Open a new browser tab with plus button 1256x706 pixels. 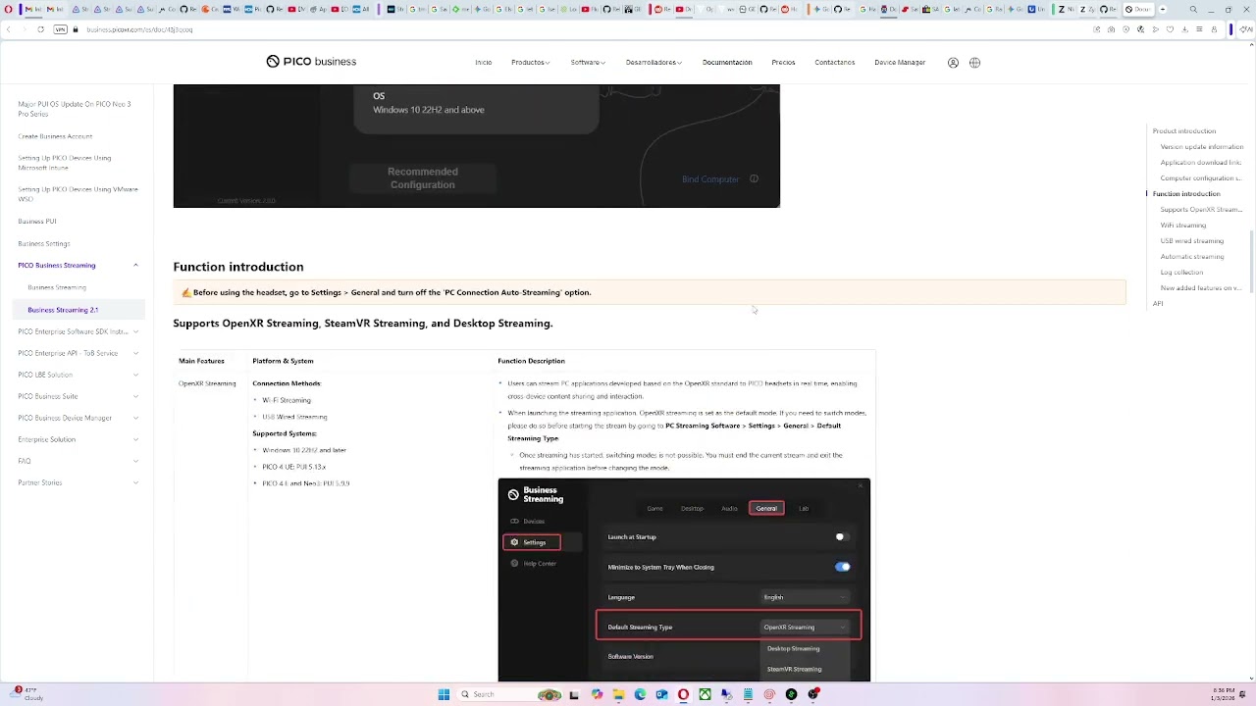(1162, 9)
